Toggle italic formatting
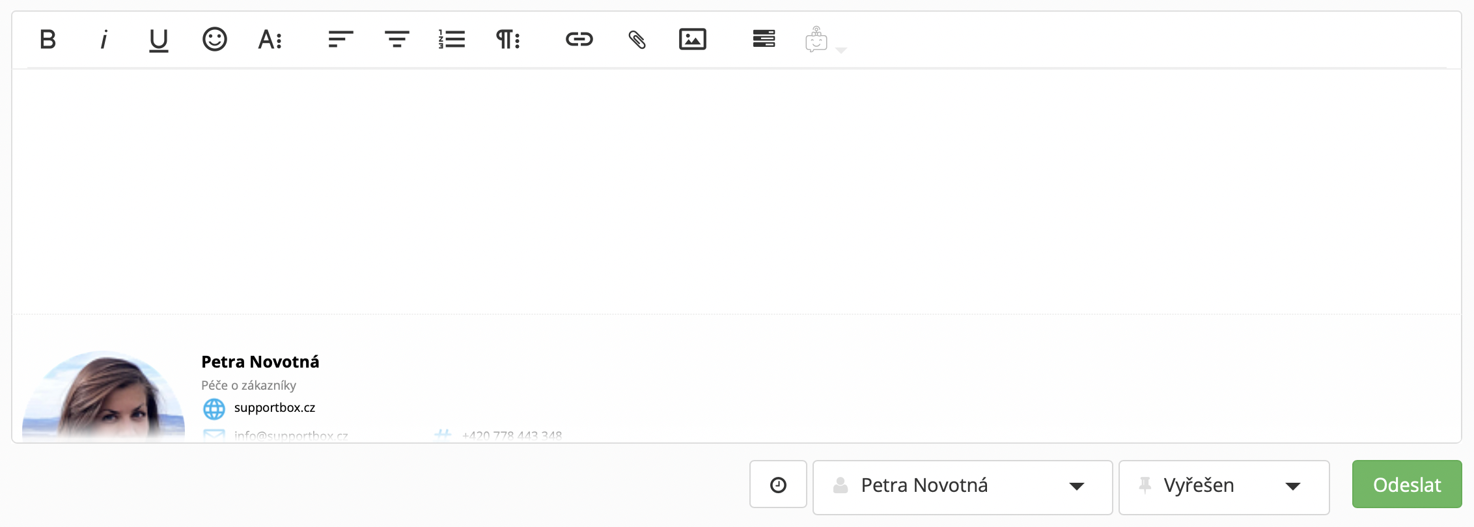Screen dimensions: 1474x527 [104, 40]
